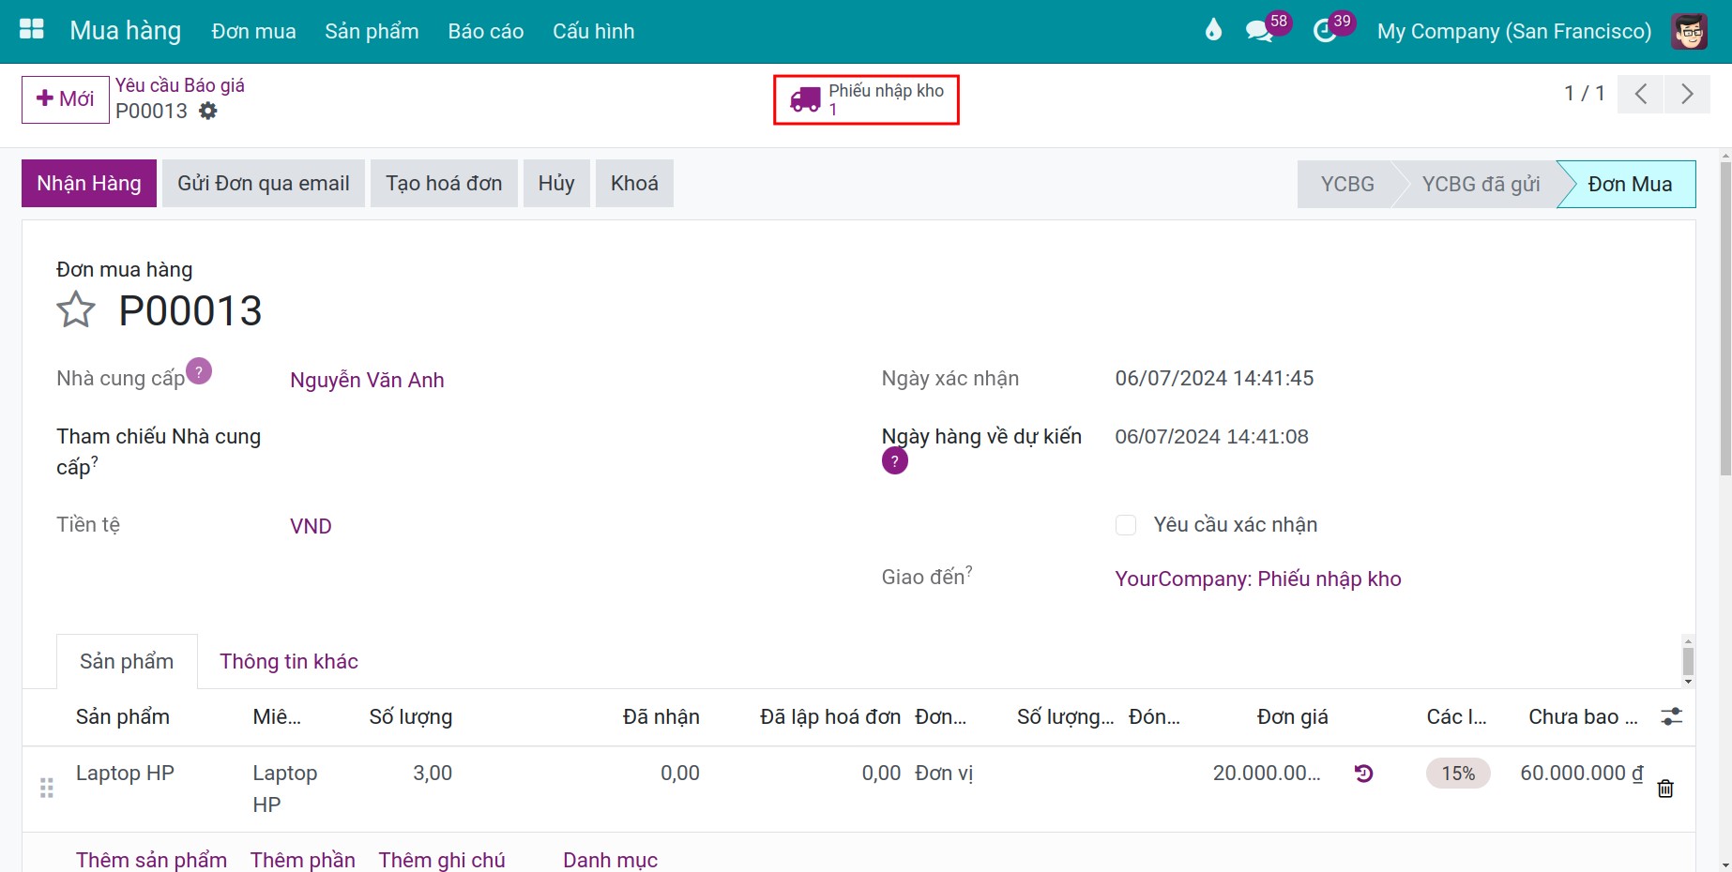Image resolution: width=1732 pixels, height=872 pixels.
Task: Open the gear actions menu beside P00013
Action: 208,111
